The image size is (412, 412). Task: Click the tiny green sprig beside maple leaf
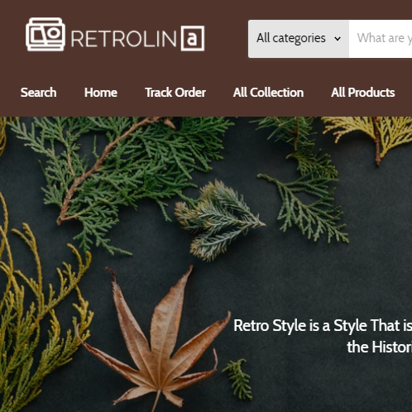tap(238, 379)
